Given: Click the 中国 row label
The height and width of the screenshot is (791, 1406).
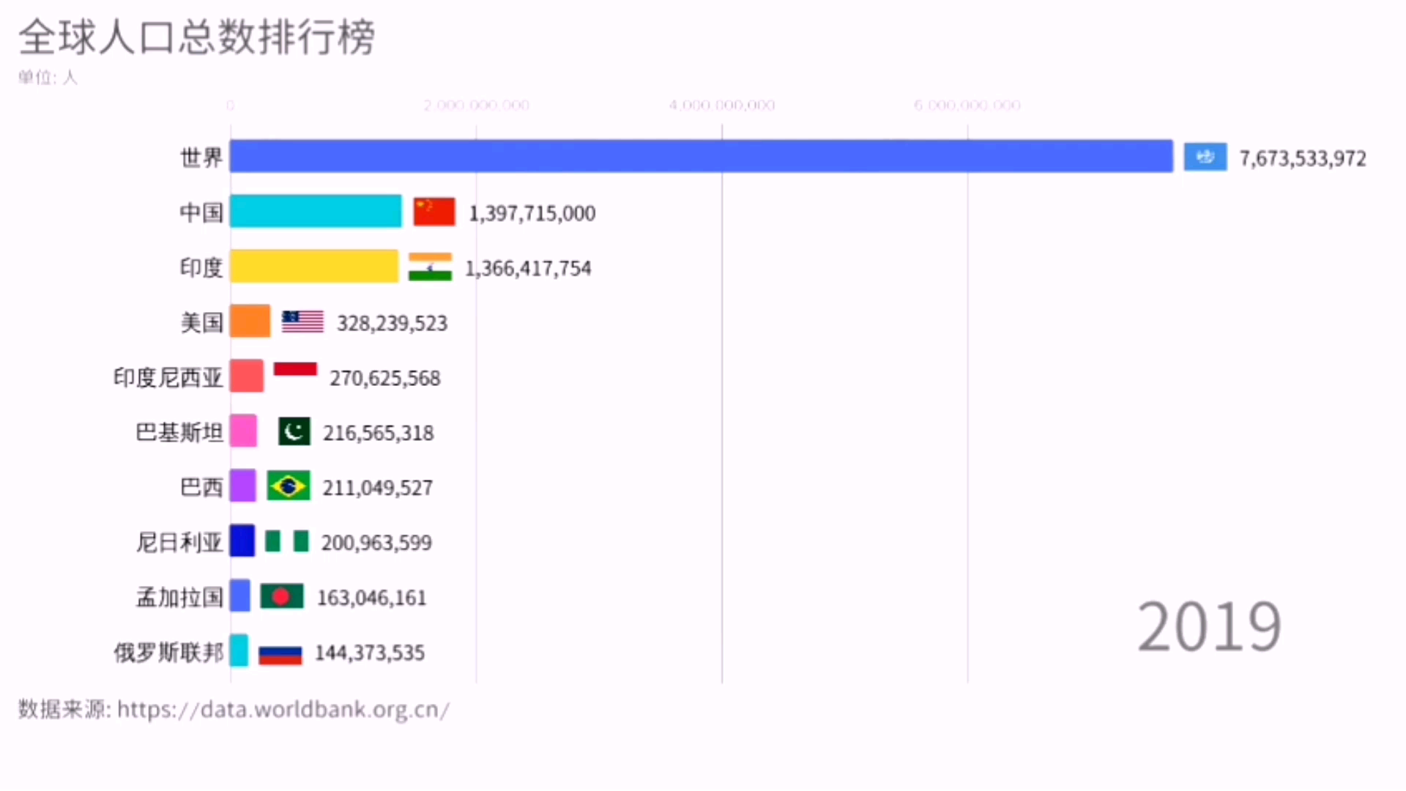Looking at the screenshot, I should [x=201, y=212].
